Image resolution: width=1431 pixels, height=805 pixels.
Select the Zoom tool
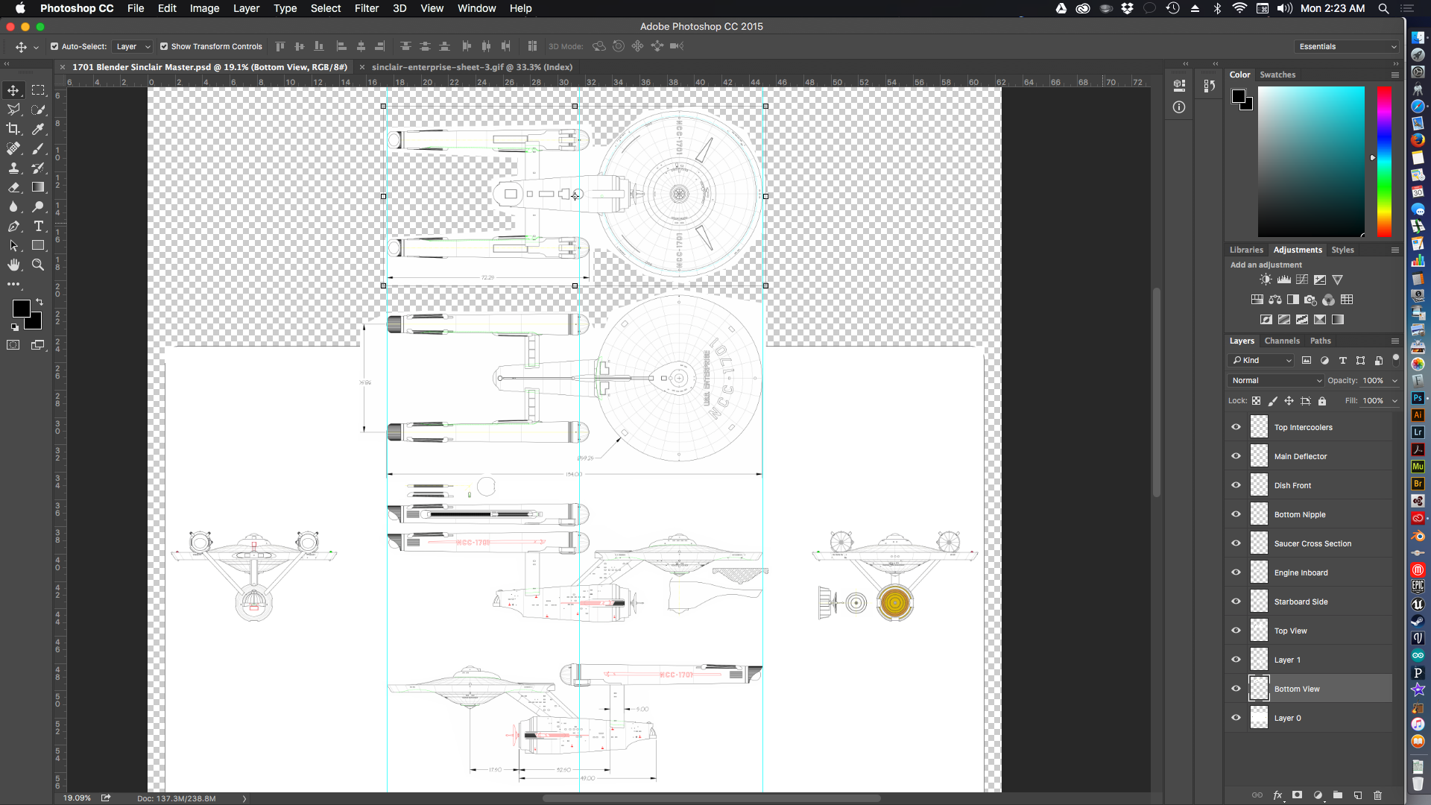point(38,265)
